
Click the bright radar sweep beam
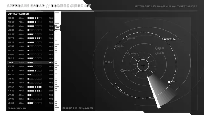pyautogui.click(x=153, y=92)
